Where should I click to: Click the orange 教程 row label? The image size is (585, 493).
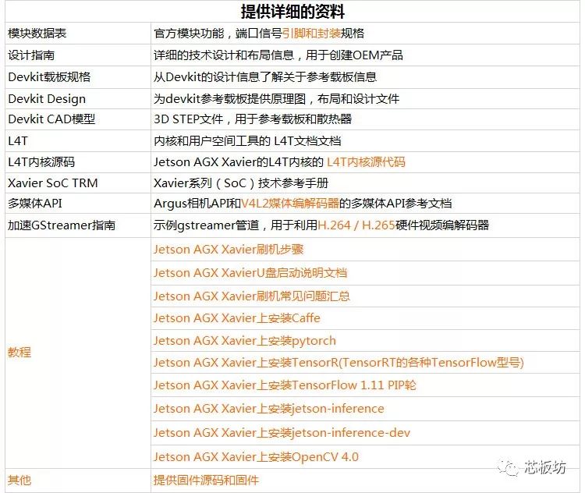click(19, 352)
